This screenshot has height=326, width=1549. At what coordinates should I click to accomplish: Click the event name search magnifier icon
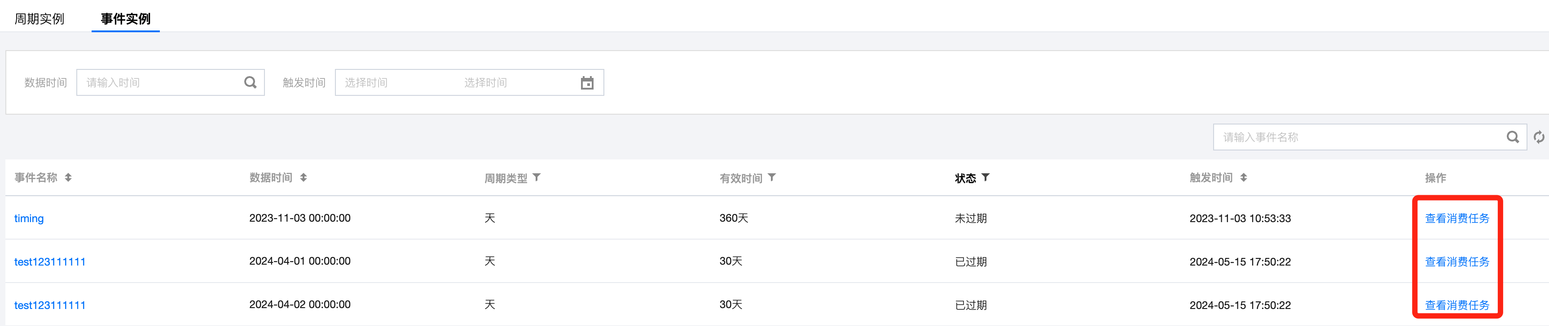(1512, 137)
